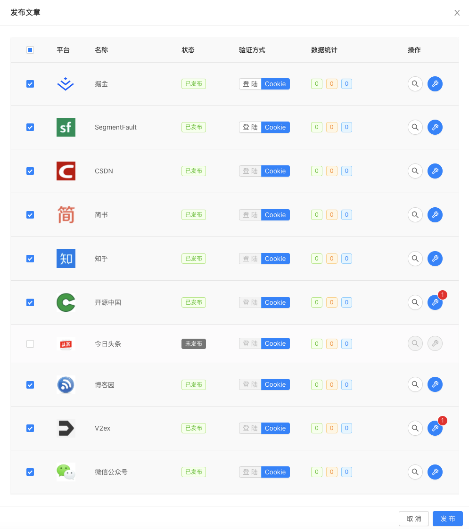Click the 发布 button

447,519
